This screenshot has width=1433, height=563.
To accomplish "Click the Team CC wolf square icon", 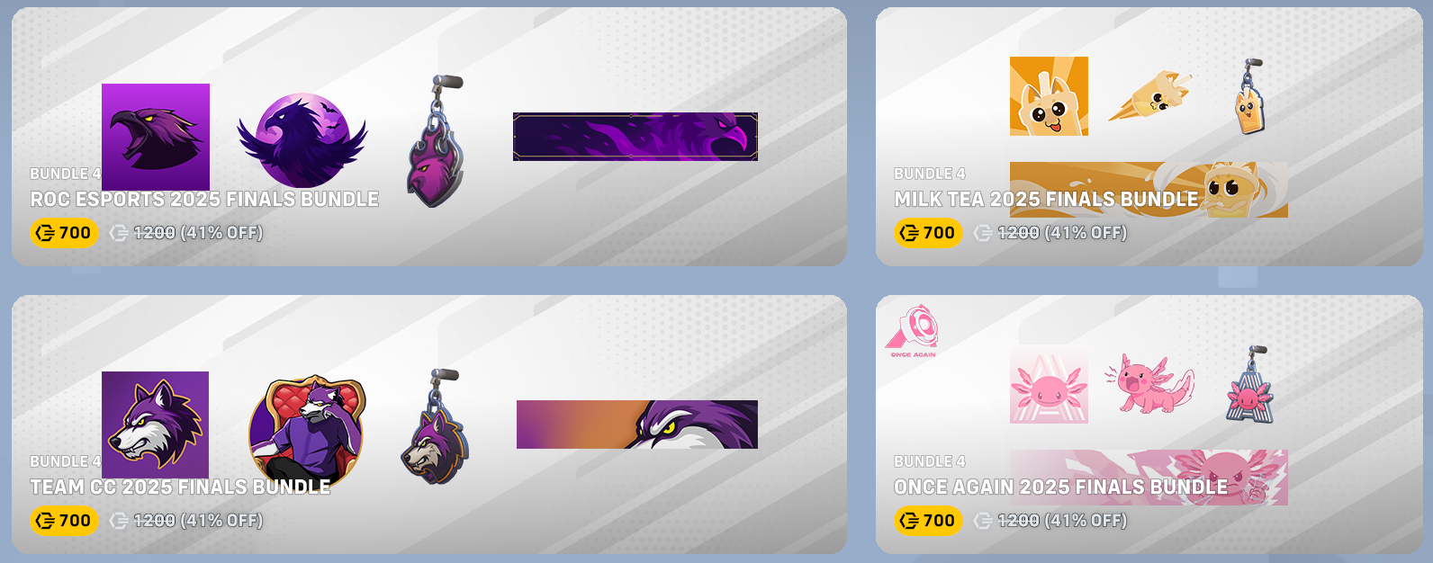I will (155, 424).
